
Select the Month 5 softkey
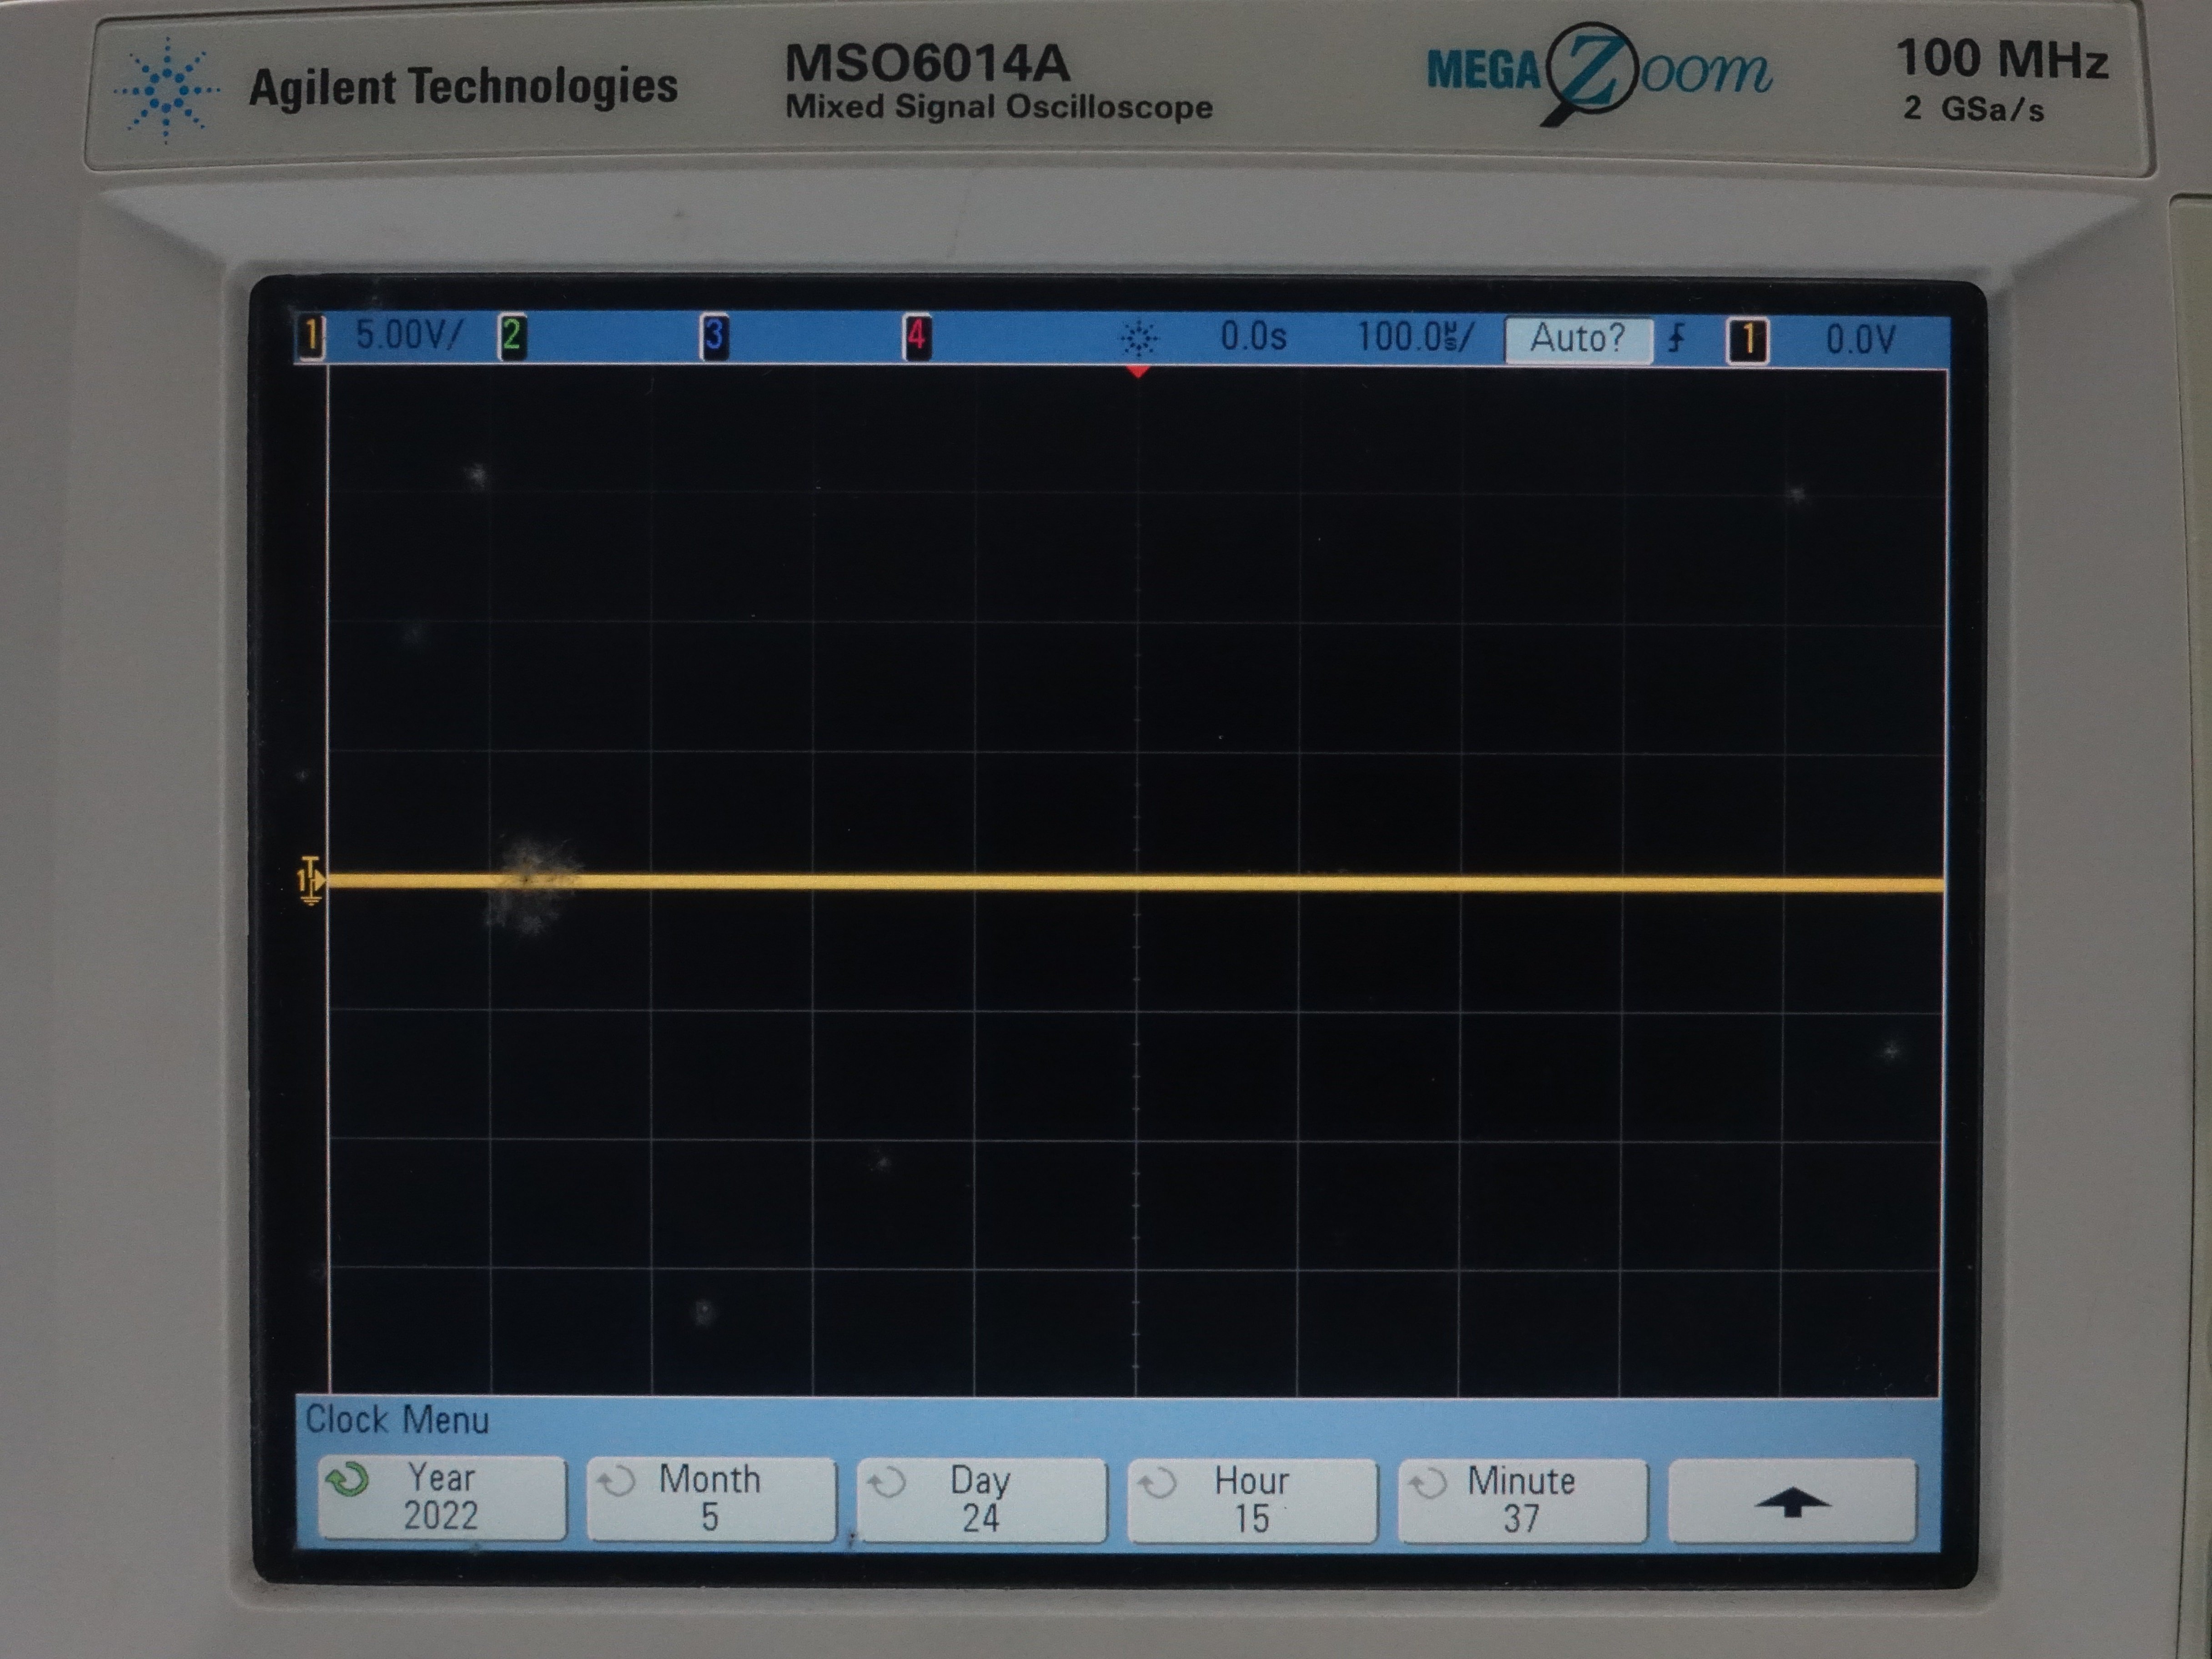(x=711, y=1499)
